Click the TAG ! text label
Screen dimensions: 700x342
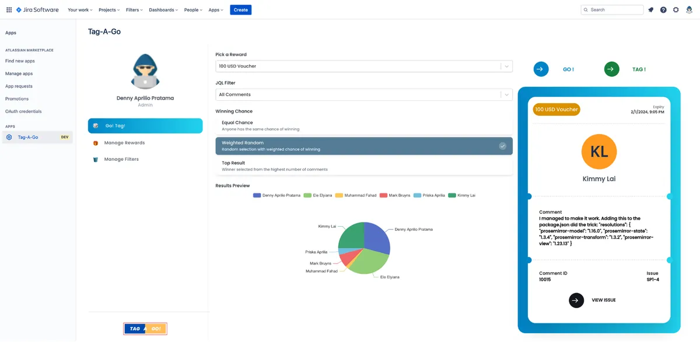639,69
